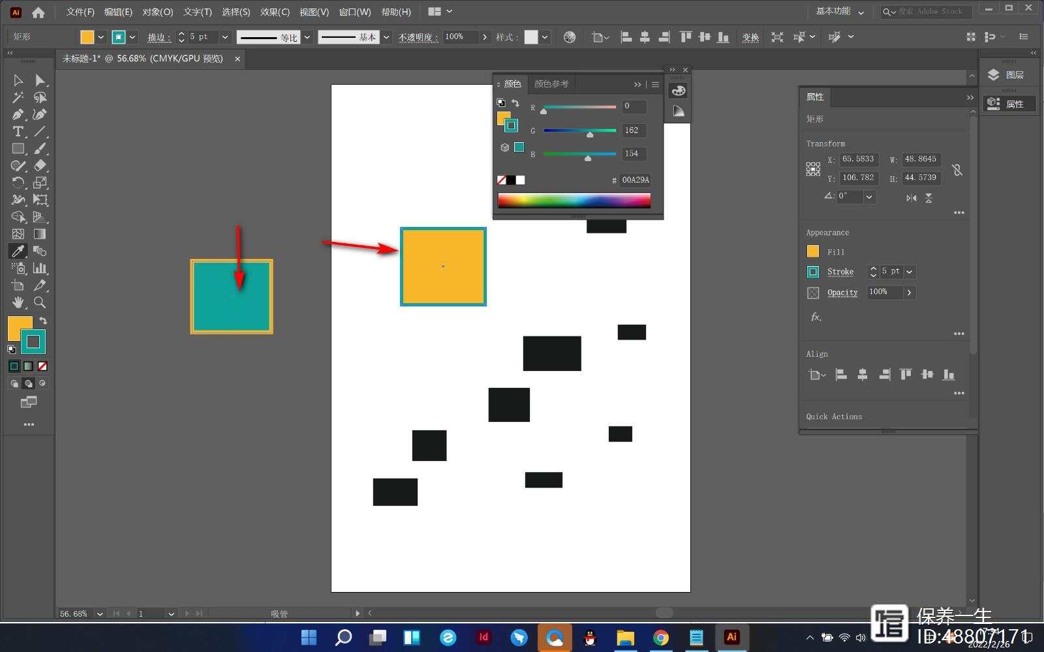Viewport: 1044px width, 652px height.
Task: Select the Direct Selection tool
Action: tap(40, 80)
